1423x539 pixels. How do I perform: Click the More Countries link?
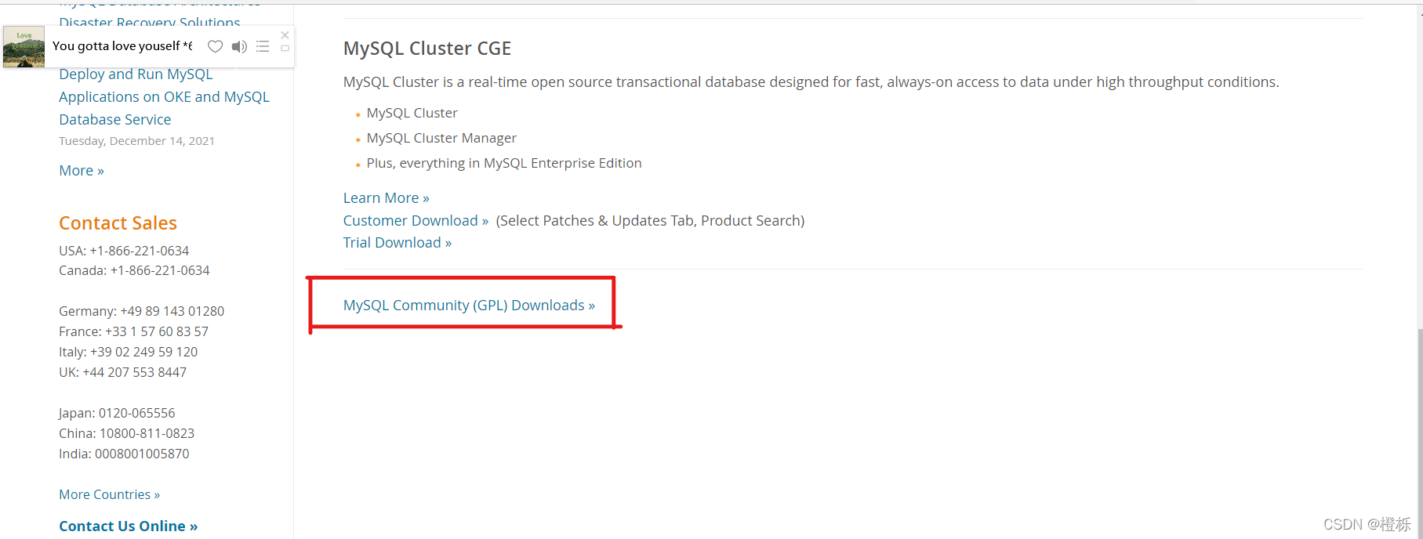point(110,494)
